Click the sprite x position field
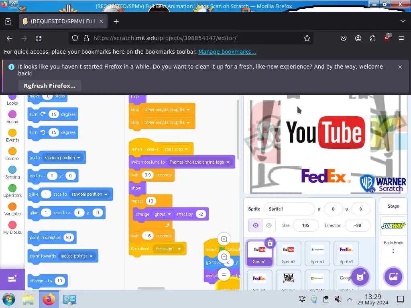Viewport: 411px width, 308px height. [x=333, y=209]
